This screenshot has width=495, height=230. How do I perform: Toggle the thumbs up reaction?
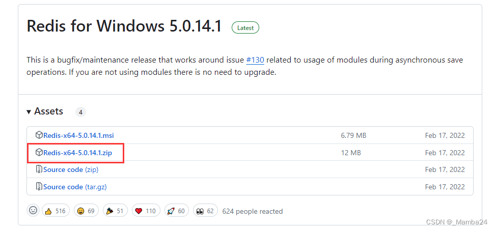pos(56,211)
